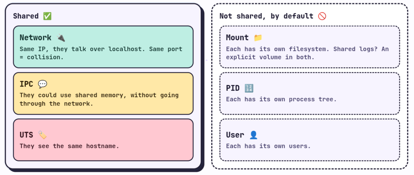Click the tag icon next to UTS
414x175 pixels.
click(42, 135)
